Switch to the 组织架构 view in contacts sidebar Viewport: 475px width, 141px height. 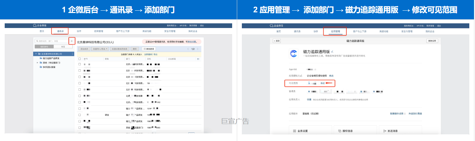[44, 47]
